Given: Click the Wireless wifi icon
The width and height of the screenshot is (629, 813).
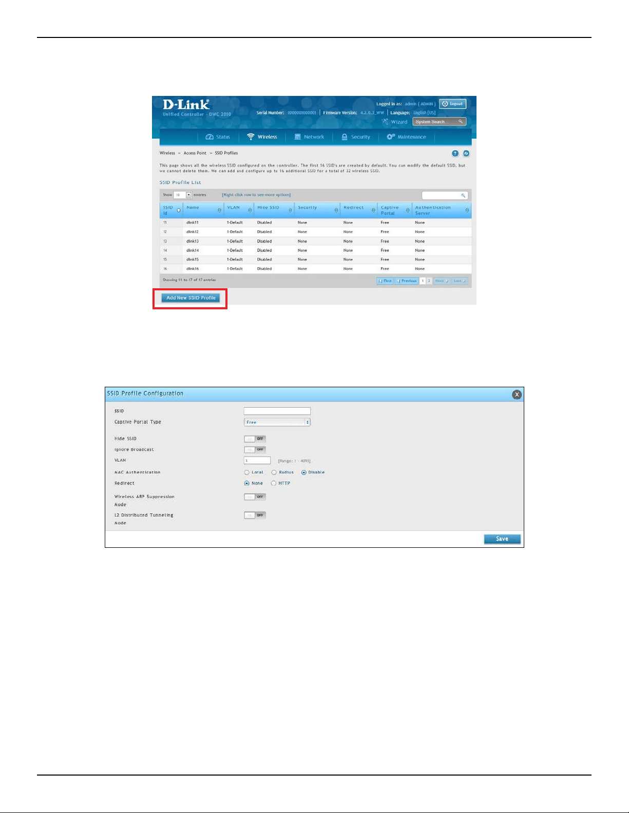Looking at the screenshot, I should coord(251,137).
